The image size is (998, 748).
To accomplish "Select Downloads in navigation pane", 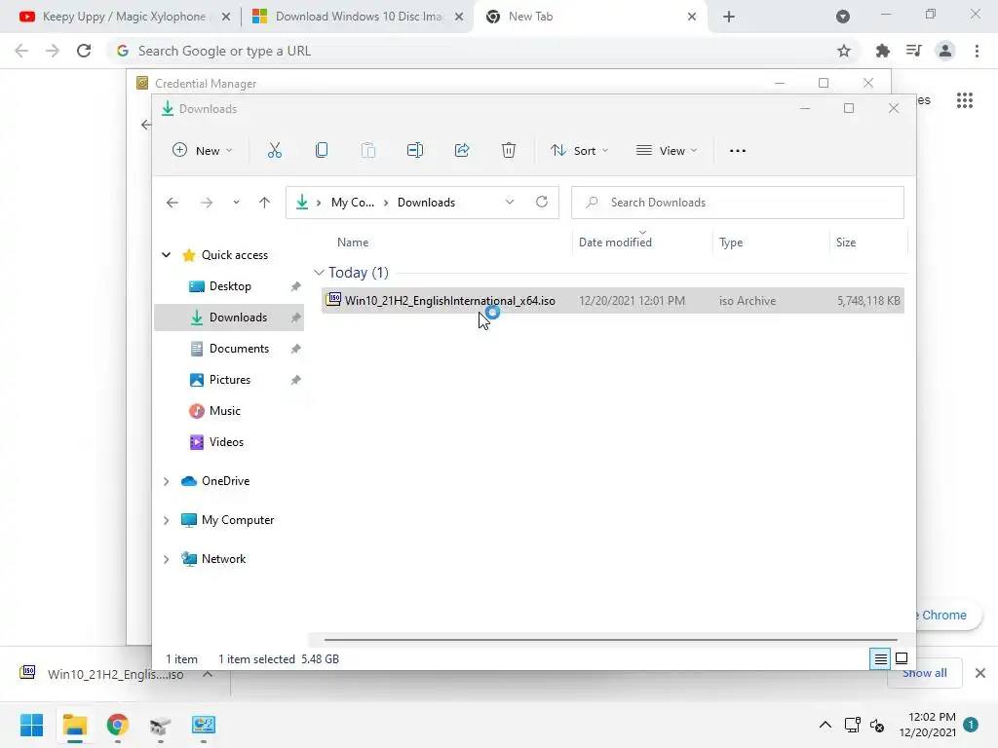I will [229, 318].
